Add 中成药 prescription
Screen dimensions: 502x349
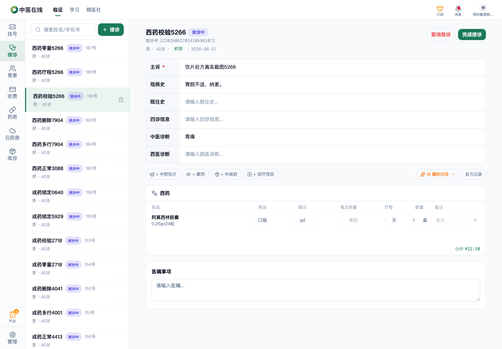[x=226, y=174]
